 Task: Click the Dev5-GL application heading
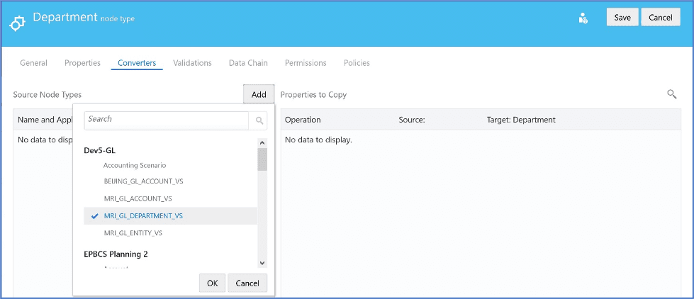99,150
